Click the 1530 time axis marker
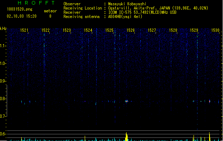Image resolution: width=223 pixels, height=141 pixels. (215, 30)
